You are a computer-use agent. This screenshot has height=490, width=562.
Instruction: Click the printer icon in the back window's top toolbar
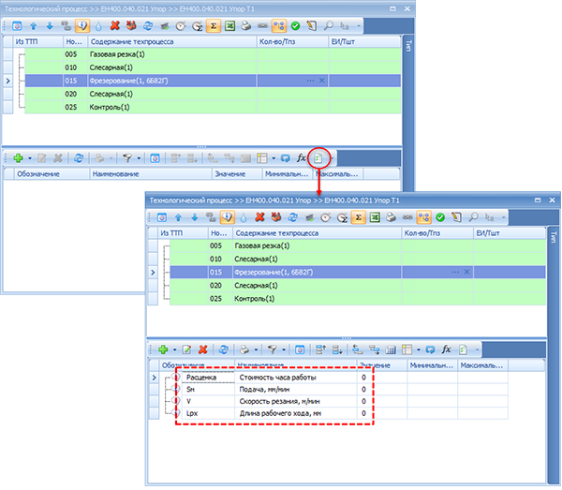(x=245, y=26)
